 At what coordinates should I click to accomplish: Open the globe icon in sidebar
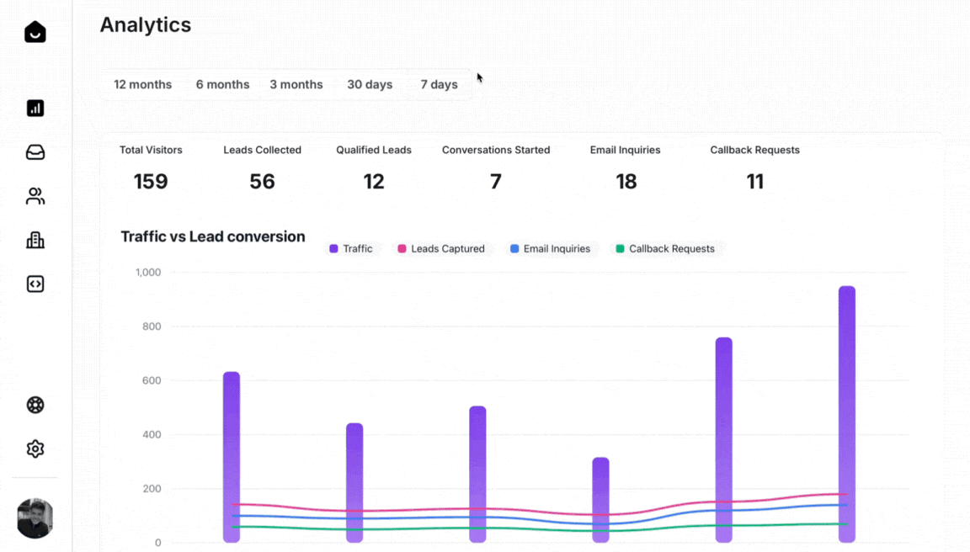[35, 405]
